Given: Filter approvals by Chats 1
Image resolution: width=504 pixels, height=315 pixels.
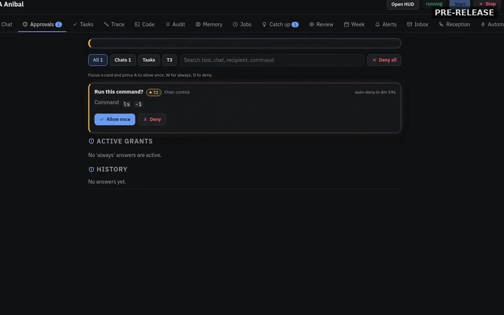Looking at the screenshot, I should click(123, 60).
